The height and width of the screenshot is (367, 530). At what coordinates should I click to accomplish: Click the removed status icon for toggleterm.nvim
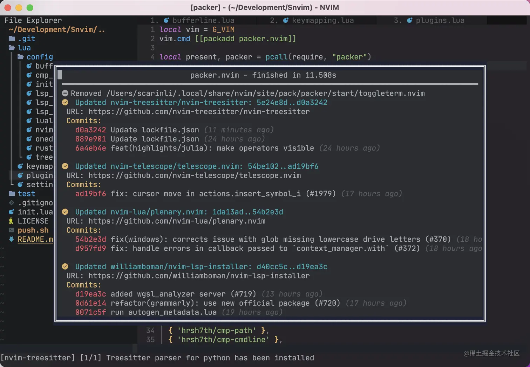click(x=65, y=93)
